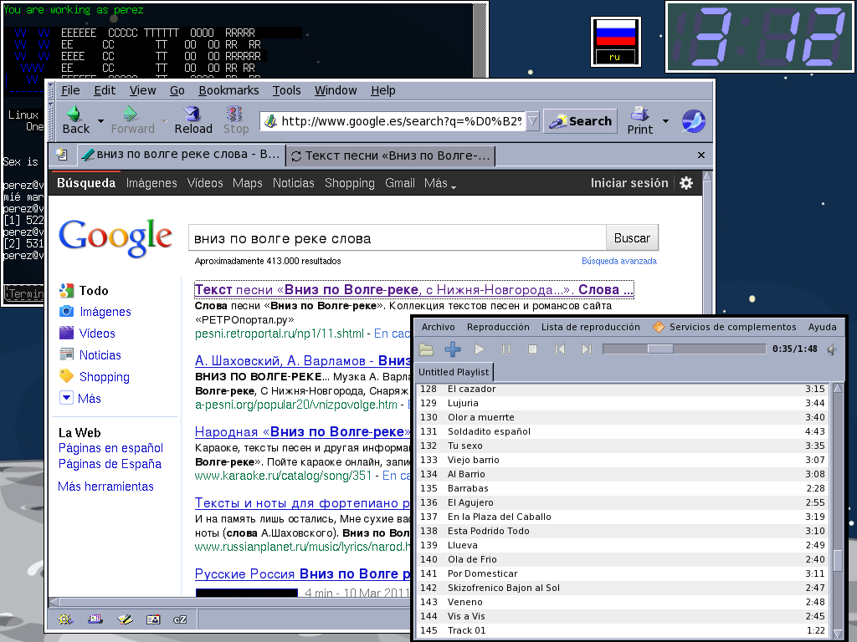Select the Imágenes filter in Google sidebar
Image resolution: width=857 pixels, height=642 pixels.
click(105, 312)
